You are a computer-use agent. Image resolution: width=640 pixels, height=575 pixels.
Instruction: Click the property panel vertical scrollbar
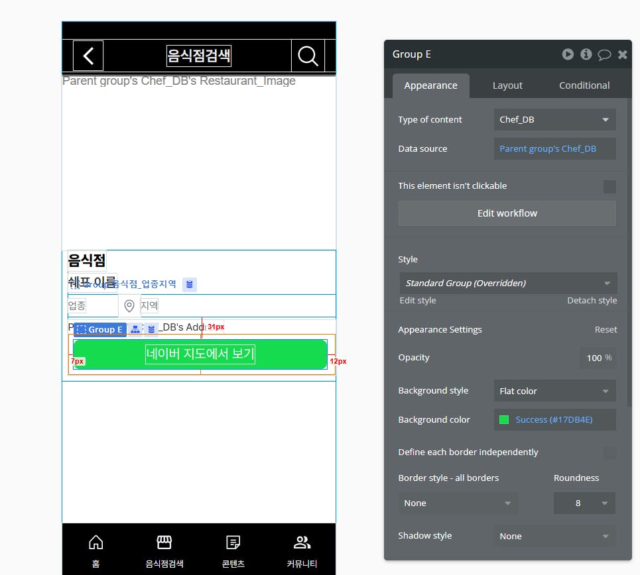(629, 253)
